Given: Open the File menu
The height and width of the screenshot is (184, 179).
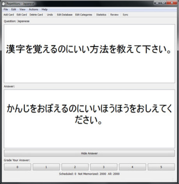Looking at the screenshot, I should coord(5,9).
